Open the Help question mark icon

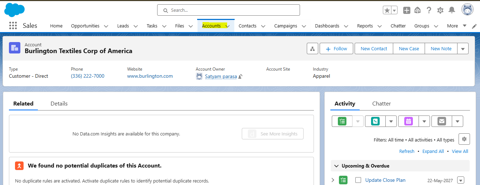pyautogui.click(x=429, y=10)
